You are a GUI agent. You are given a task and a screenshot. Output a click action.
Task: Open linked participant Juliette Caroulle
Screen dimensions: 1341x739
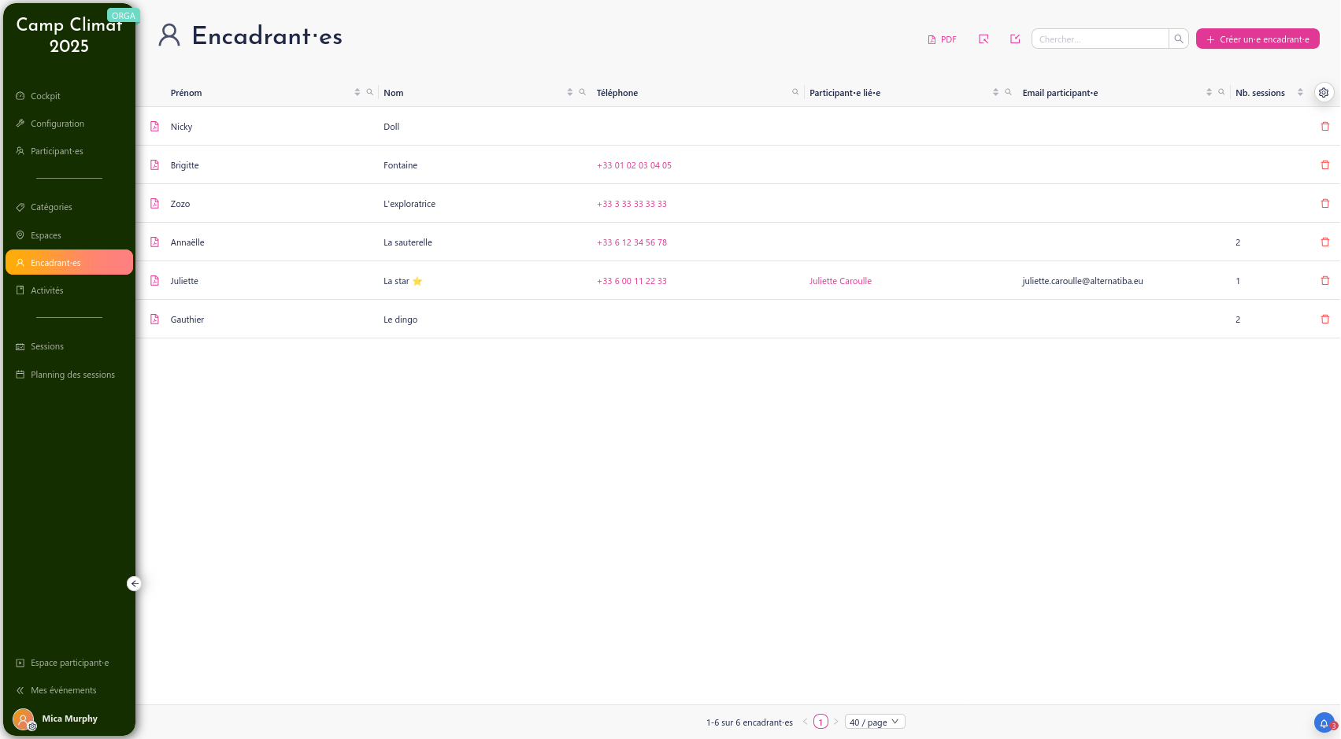coord(840,281)
